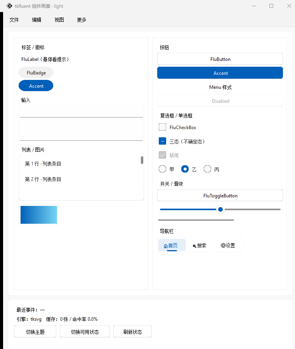This screenshot has height=349, width=295.
Task: Click the blue slider handle
Action: tap(220, 209)
